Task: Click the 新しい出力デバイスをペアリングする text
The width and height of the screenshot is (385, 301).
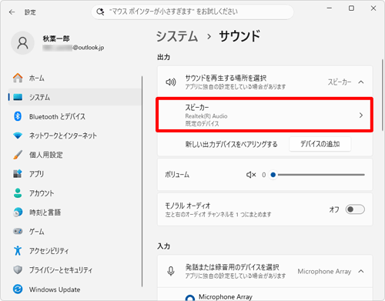Action: [x=231, y=144]
